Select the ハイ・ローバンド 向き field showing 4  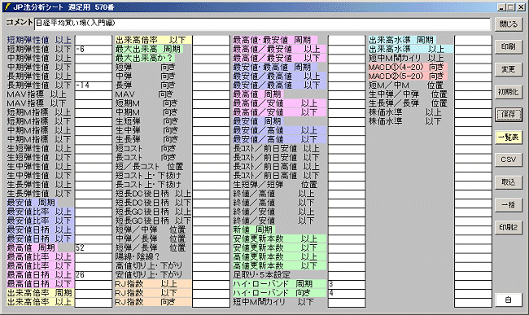[x=347, y=293]
